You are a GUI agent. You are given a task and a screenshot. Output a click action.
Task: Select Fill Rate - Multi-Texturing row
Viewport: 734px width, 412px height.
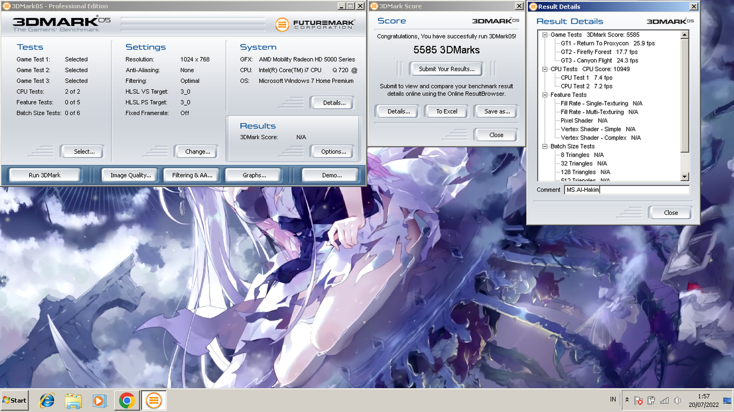[599, 112]
